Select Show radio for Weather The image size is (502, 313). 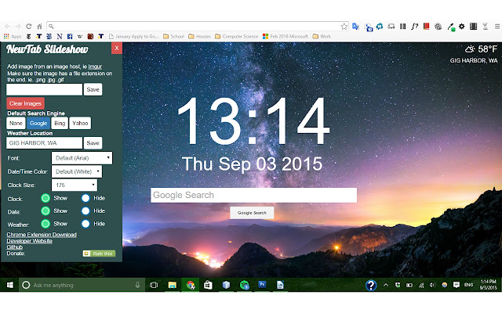[45, 224]
